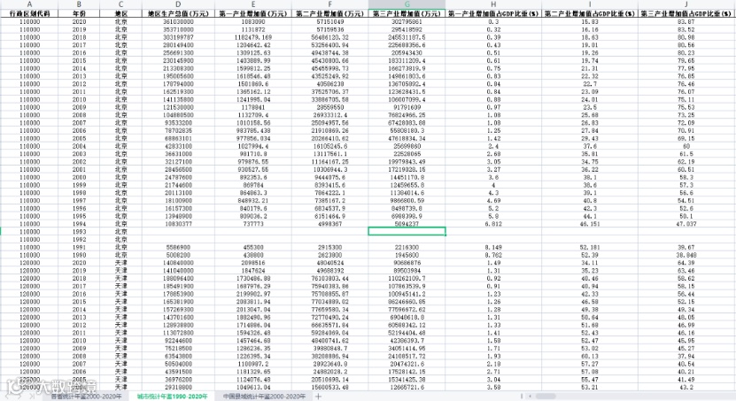Open the 省级统计年鉴2000-2020年 sheet tab
736x401 pixels.
pyautogui.click(x=86, y=397)
